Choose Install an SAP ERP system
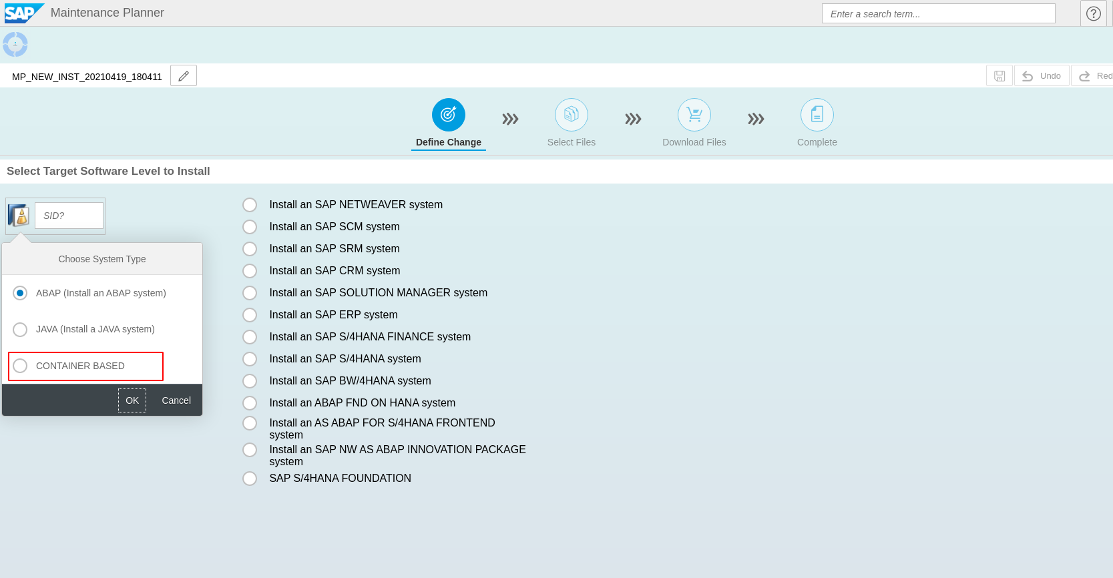The width and height of the screenshot is (1113, 578). (x=250, y=315)
